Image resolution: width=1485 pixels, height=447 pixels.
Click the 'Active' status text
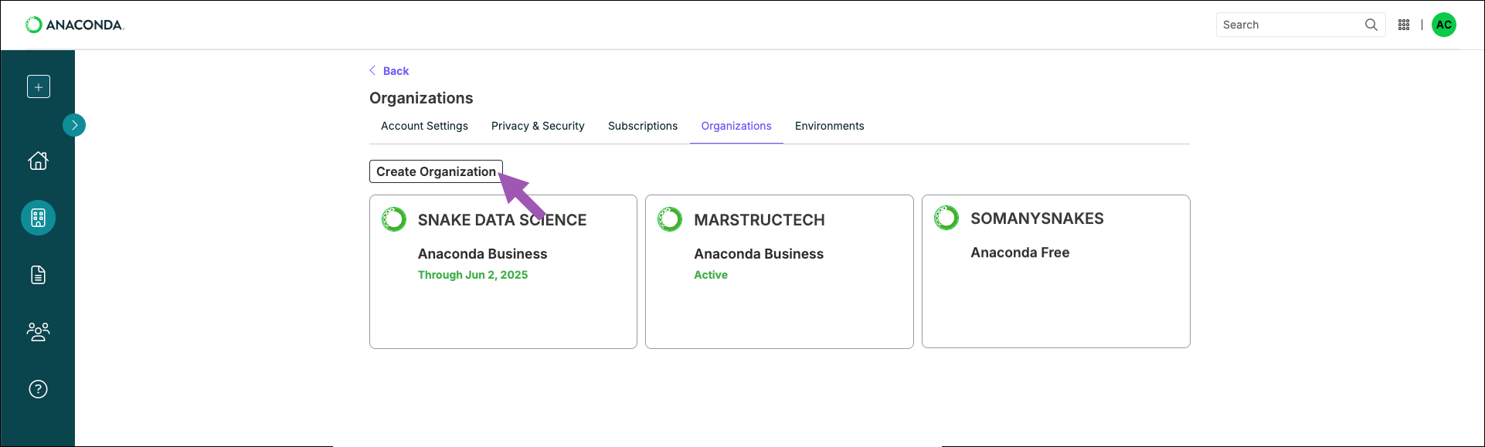tap(711, 275)
